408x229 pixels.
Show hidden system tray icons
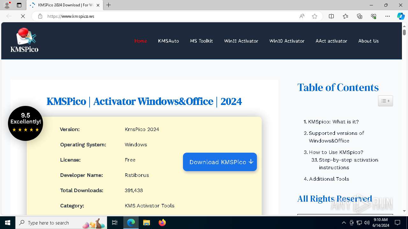pos(344,223)
